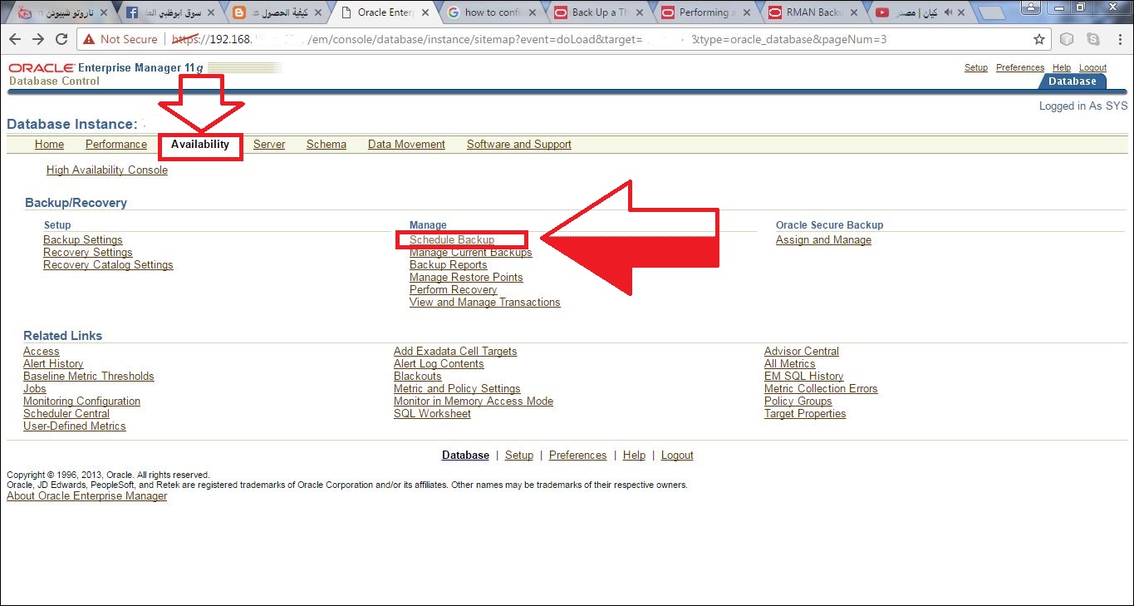Viewport: 1134px width, 606px height.
Task: Open High Availability Console link
Action: 107,170
